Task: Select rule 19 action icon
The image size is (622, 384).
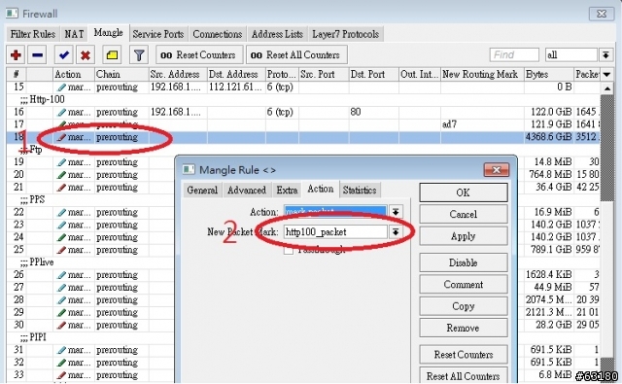Action: click(61, 162)
